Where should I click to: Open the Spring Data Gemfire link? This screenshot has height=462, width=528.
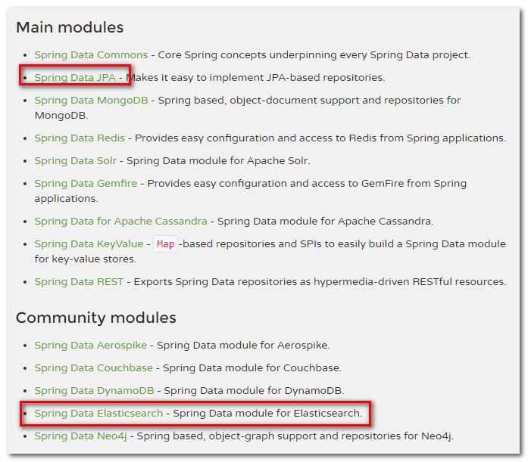point(86,184)
